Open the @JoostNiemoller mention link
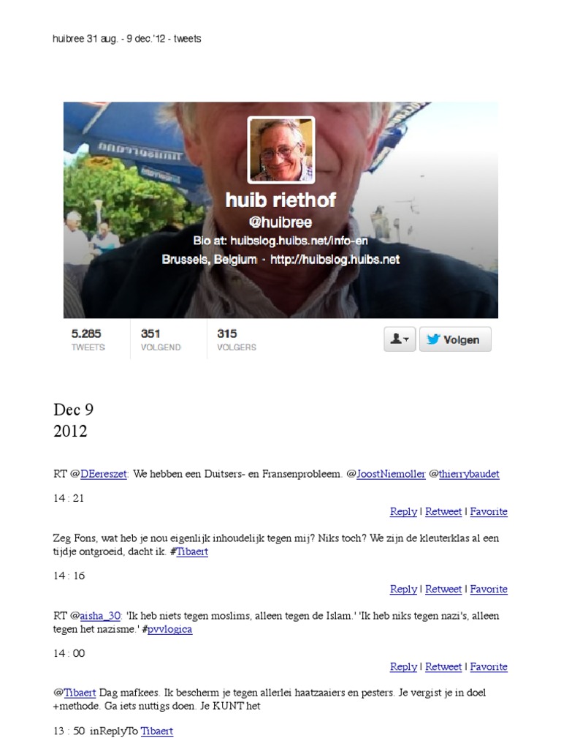561x749 pixels. click(391, 474)
